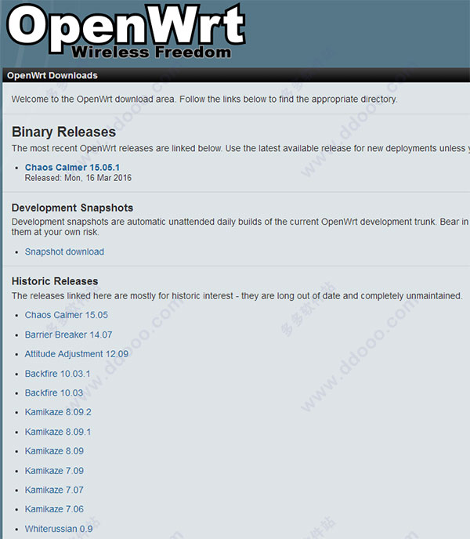Viewport: 470px width, 539px height.
Task: Open the Kamikaze 8.09.2 link
Action: click(58, 412)
